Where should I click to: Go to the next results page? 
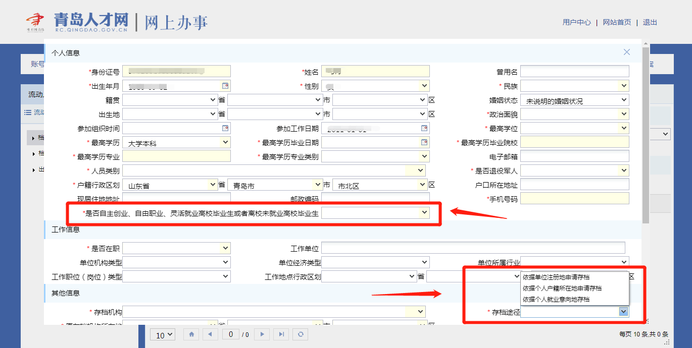[x=262, y=334]
